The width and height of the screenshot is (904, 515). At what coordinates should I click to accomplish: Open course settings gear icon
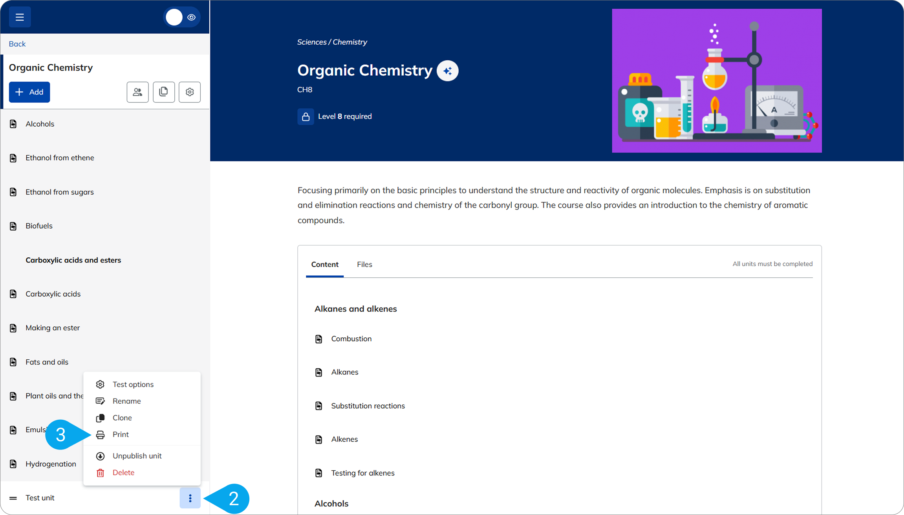(x=190, y=92)
